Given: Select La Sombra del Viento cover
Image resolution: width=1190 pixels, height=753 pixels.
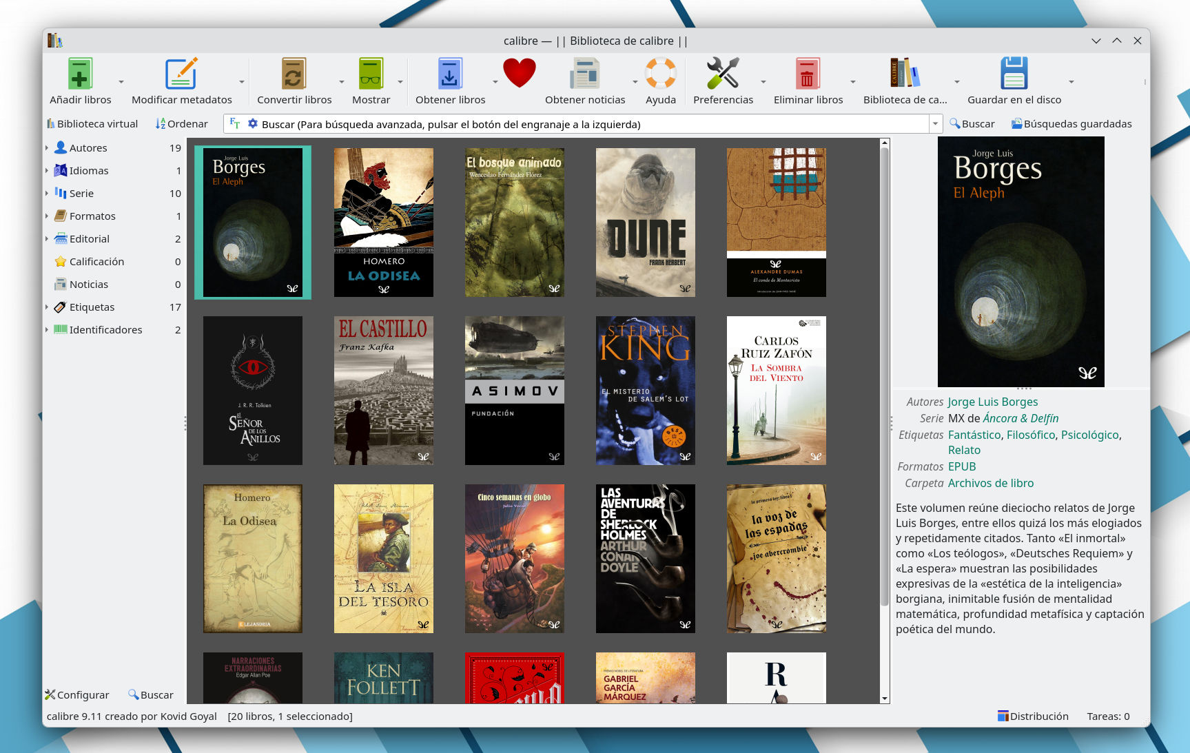Looking at the screenshot, I should click(776, 391).
